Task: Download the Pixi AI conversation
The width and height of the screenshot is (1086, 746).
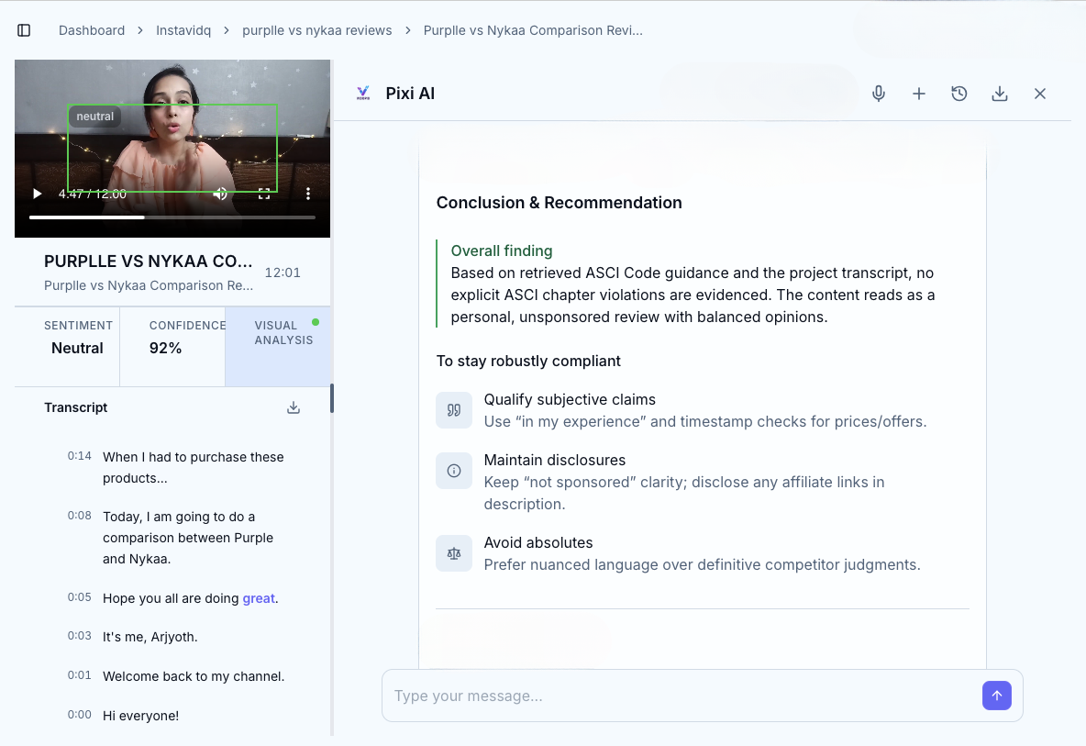Action: click(1000, 94)
